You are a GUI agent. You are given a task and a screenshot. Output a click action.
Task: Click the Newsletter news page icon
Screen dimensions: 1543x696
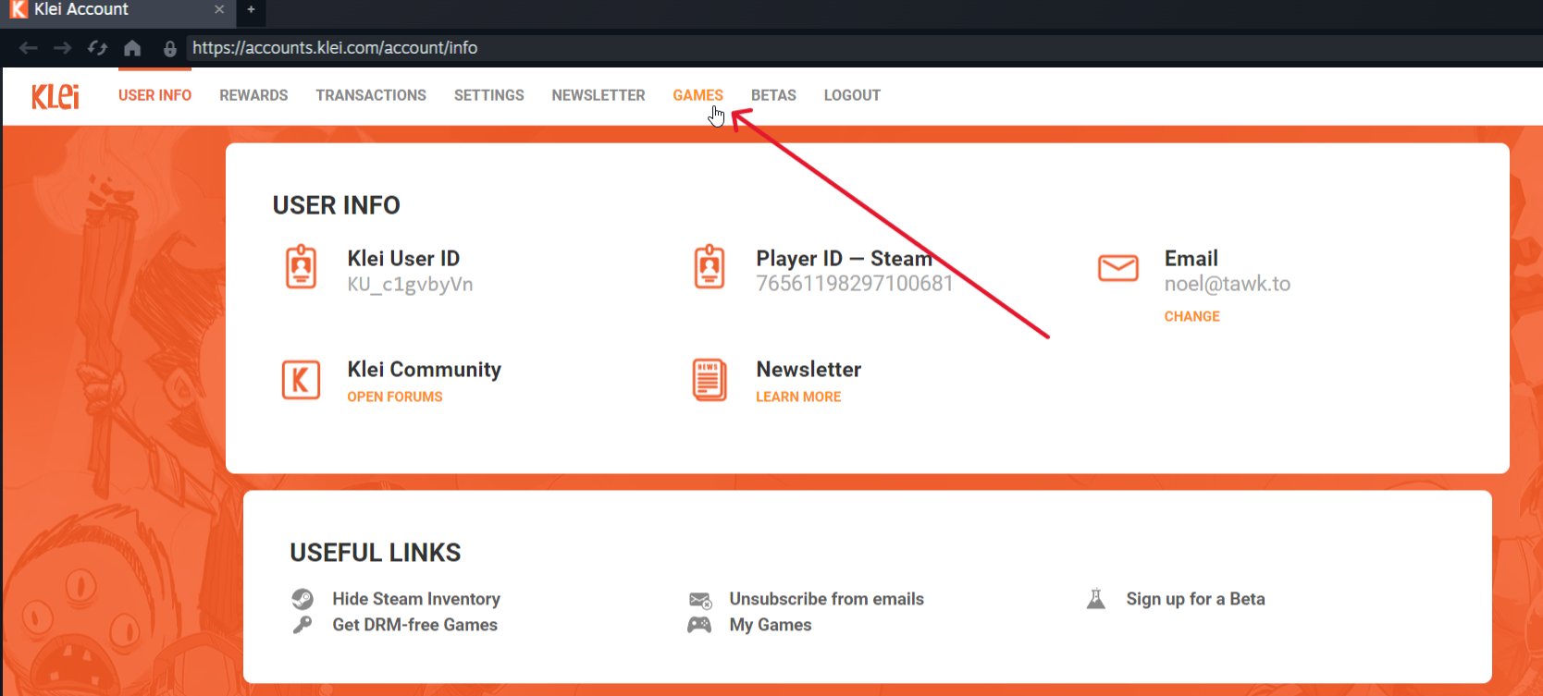(x=710, y=380)
